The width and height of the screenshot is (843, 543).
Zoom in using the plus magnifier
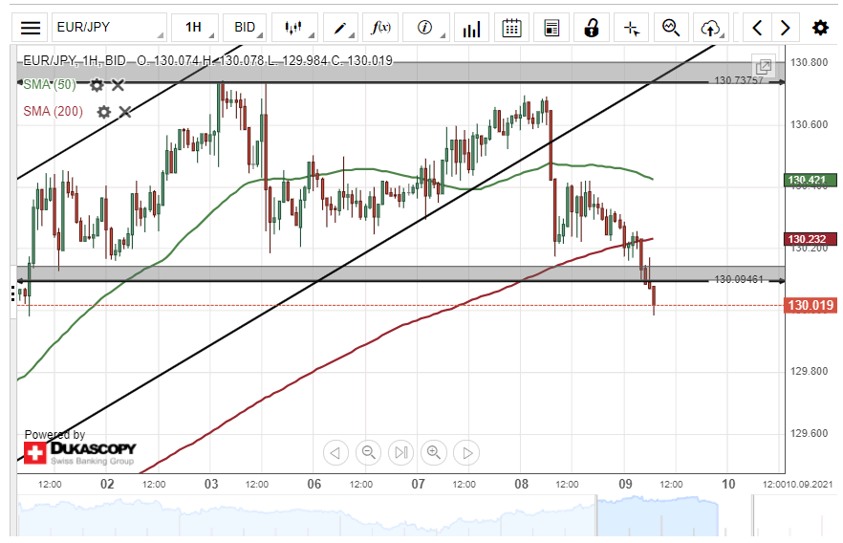point(434,453)
